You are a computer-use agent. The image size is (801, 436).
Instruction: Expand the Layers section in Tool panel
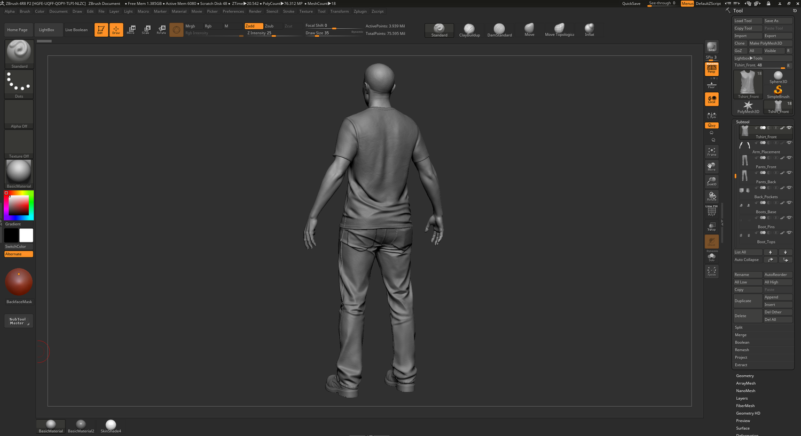(742, 398)
